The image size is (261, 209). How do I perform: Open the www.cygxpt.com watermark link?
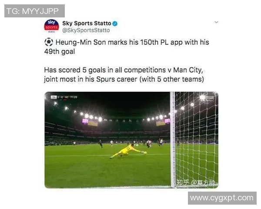pyautogui.click(x=222, y=198)
